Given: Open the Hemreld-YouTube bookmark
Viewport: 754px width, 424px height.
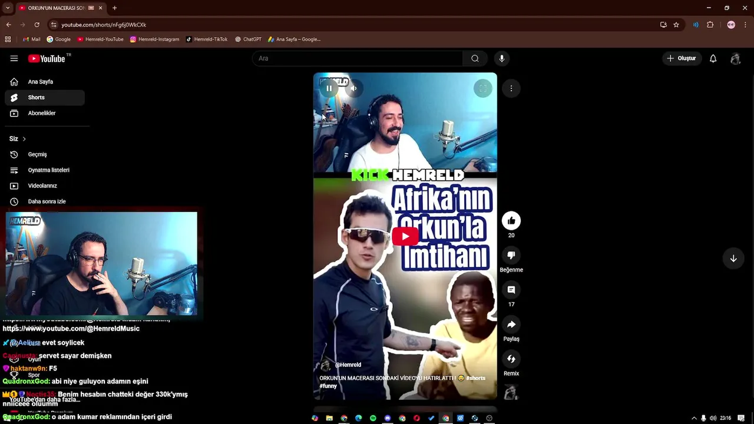Looking at the screenshot, I should coord(100,39).
